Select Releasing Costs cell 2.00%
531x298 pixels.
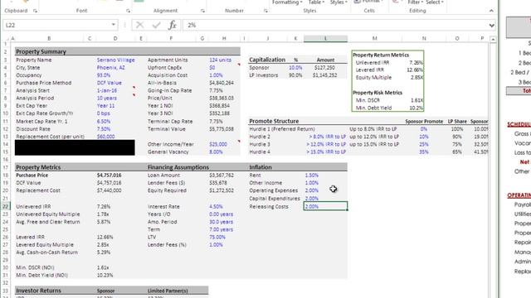[x=325, y=206]
